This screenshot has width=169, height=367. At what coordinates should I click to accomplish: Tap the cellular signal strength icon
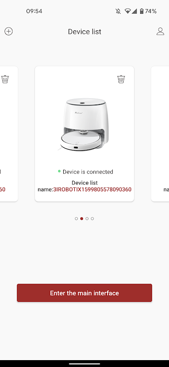pos(134,11)
